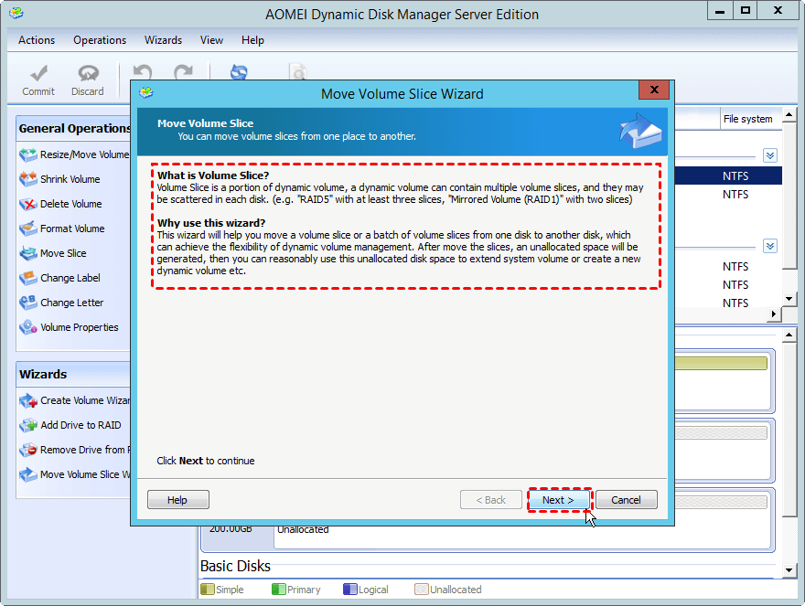Click volume list scroll up arrow

789,114
